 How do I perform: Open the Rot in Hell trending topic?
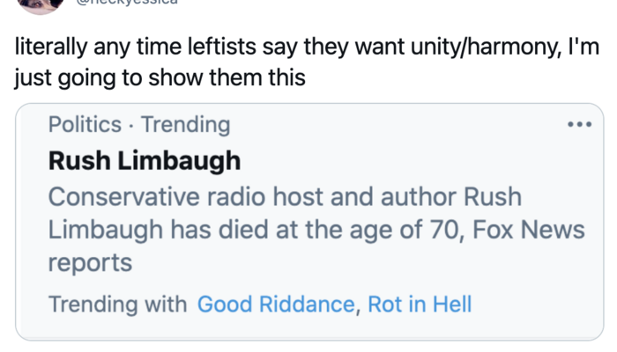click(x=420, y=304)
